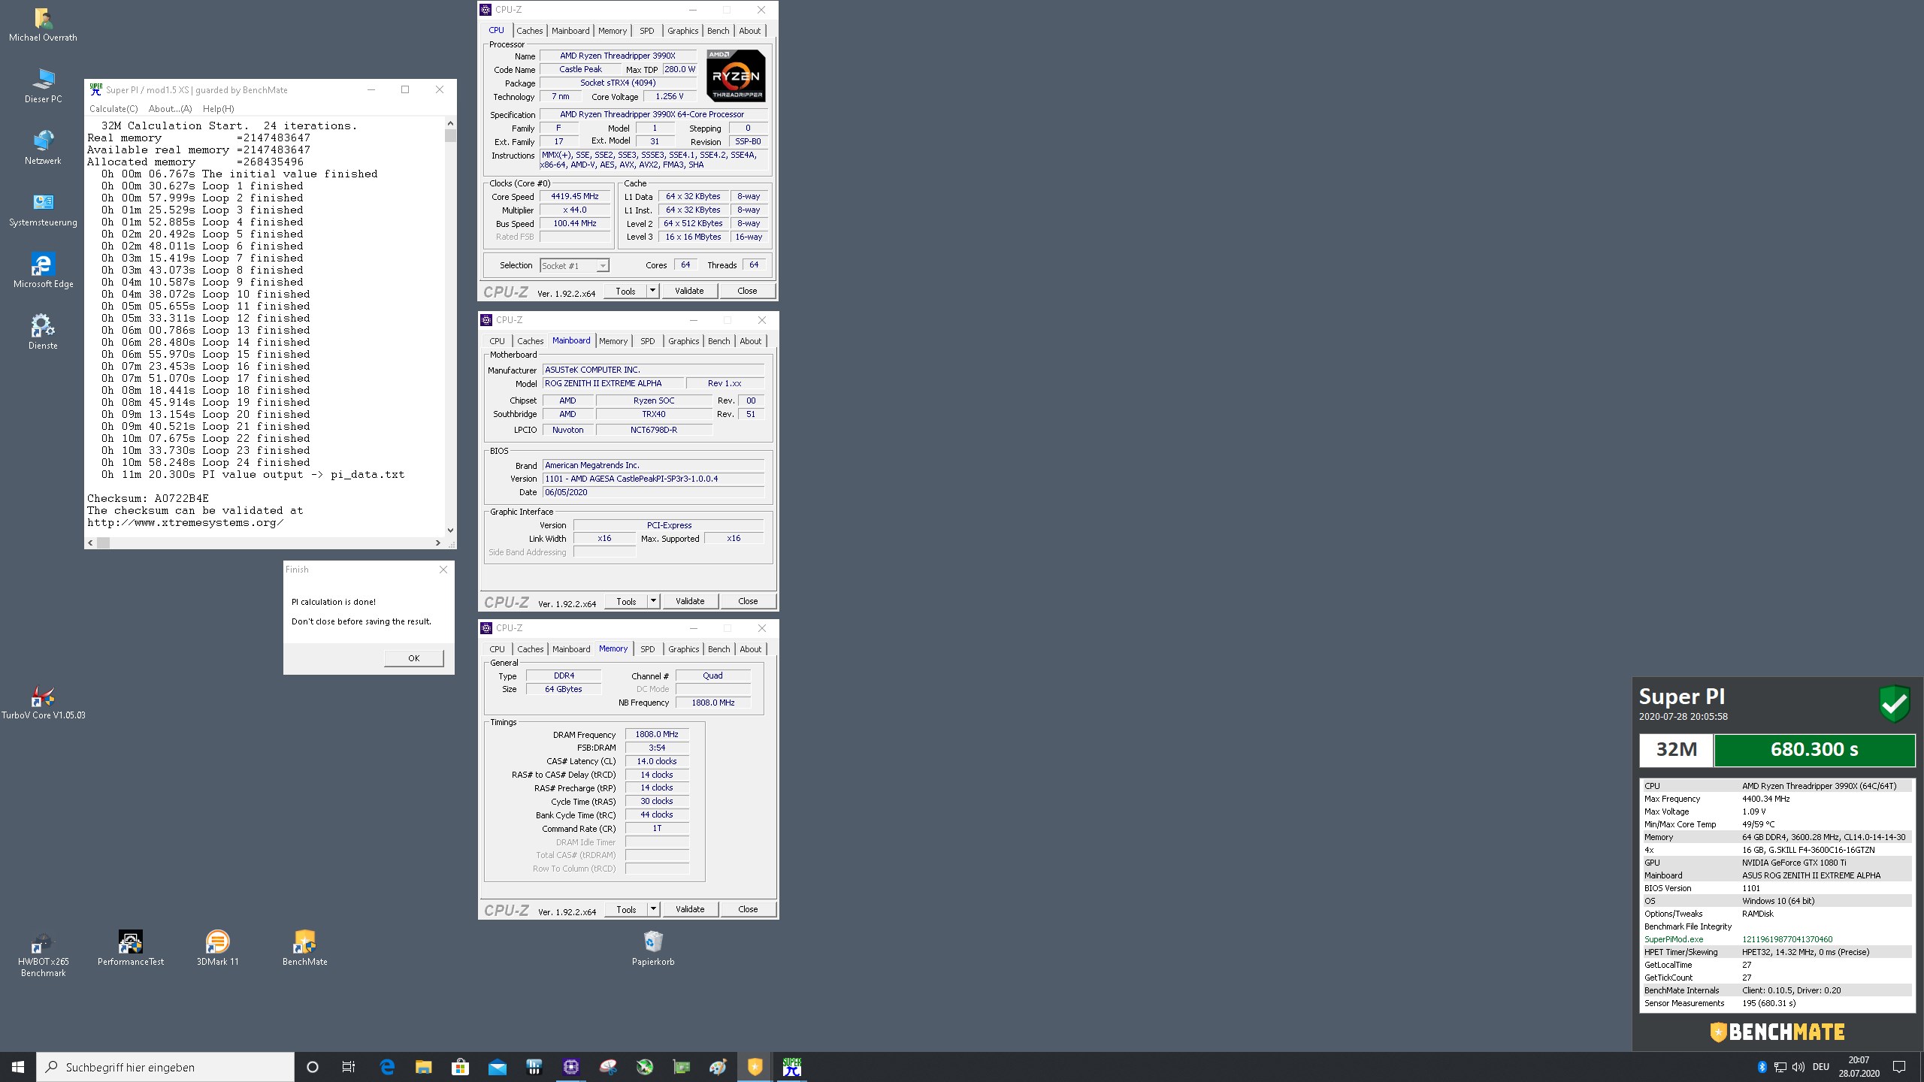Open the Dienste desktop shortcut
Viewport: 1924px width, 1082px height.
click(43, 332)
